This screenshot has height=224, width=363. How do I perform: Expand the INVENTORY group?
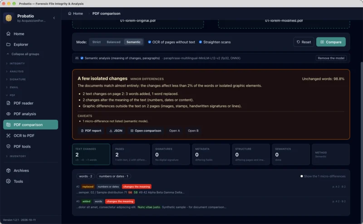16,156
